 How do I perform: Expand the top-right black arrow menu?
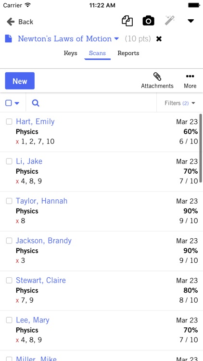[190, 21]
